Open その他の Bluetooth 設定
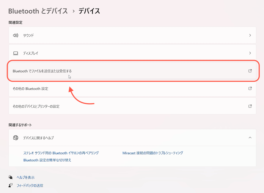Screen dimensions: 264x193 132,89
